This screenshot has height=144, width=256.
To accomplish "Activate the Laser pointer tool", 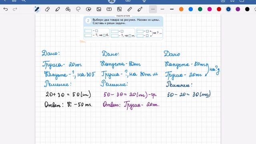I will 140,9.
